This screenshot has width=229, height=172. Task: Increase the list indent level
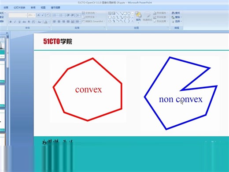pos(72,15)
